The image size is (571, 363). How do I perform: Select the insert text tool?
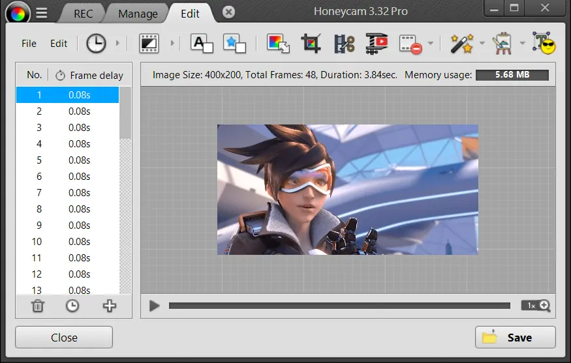(x=202, y=44)
